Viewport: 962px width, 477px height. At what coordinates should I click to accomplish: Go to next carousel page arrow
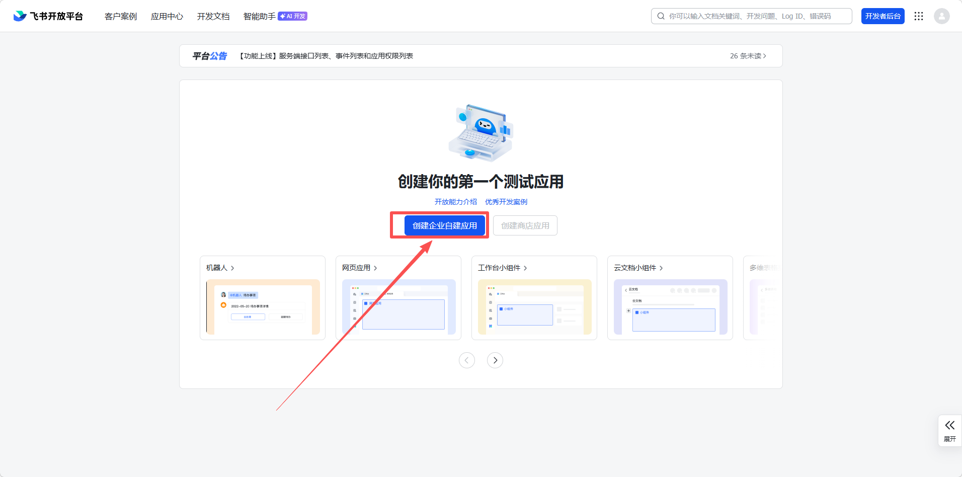[495, 360]
